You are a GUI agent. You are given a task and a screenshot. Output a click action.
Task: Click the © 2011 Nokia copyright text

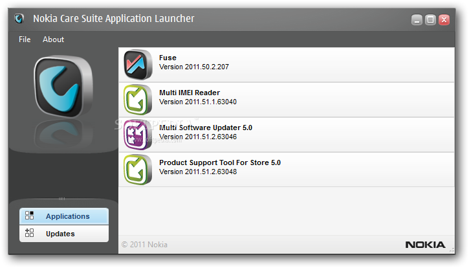[x=144, y=245]
